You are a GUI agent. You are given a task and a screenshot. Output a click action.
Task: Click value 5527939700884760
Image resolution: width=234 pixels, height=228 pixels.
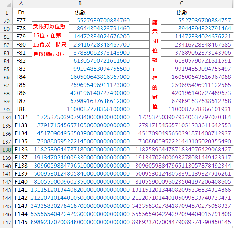pos(103,21)
